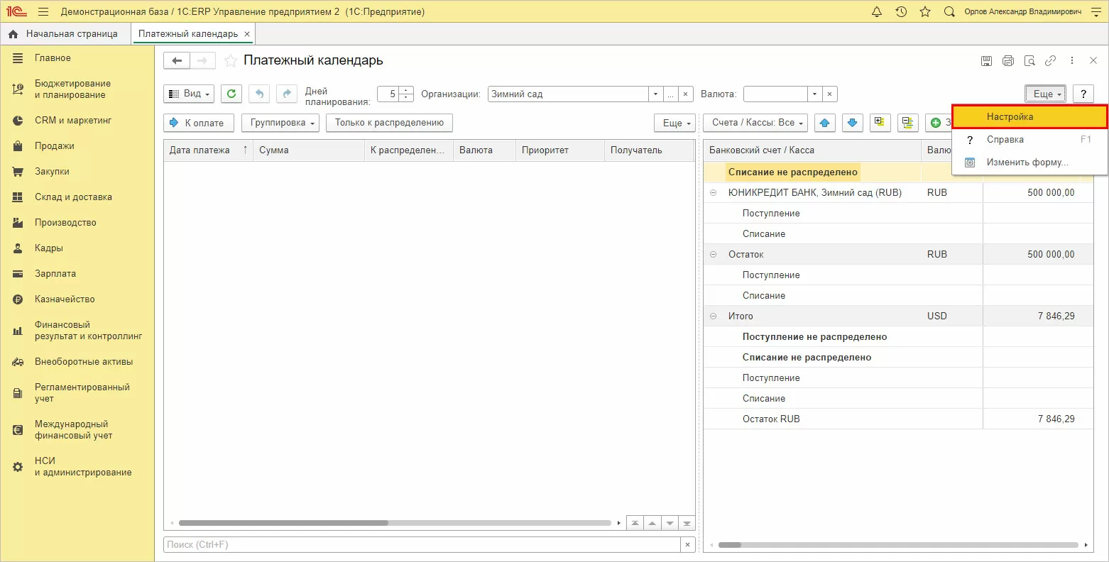Open the Группировка dropdown
Screen dimensions: 1109x562
280,123
